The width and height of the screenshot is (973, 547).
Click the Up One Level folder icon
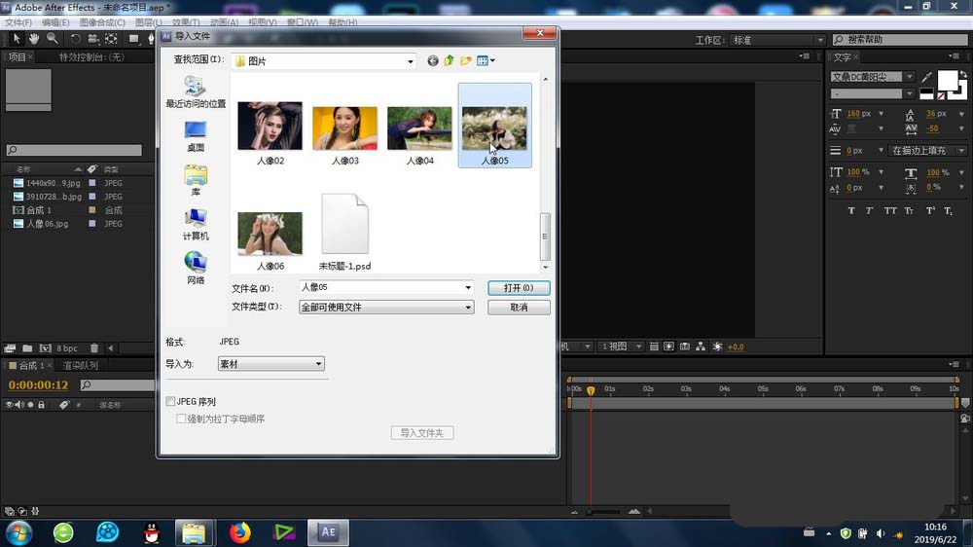click(x=450, y=60)
